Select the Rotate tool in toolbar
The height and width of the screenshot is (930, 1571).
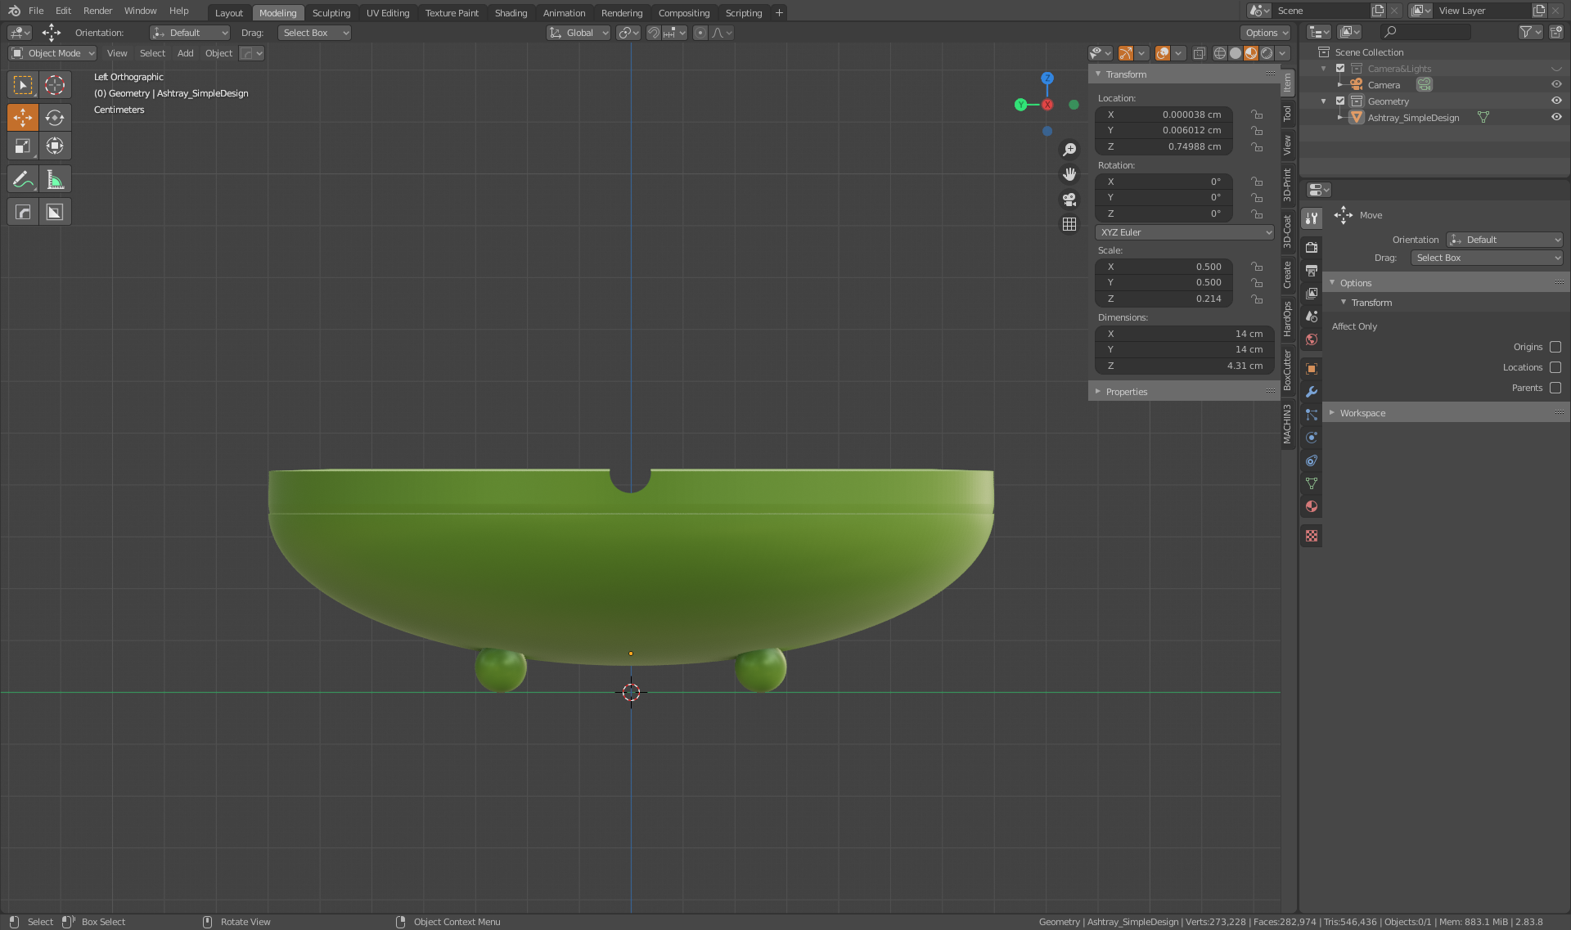click(x=55, y=118)
